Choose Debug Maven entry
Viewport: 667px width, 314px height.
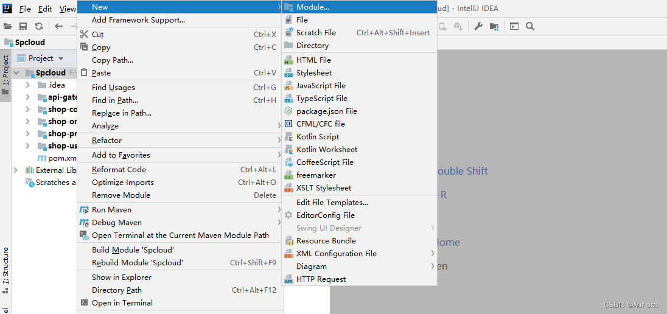coord(180,223)
